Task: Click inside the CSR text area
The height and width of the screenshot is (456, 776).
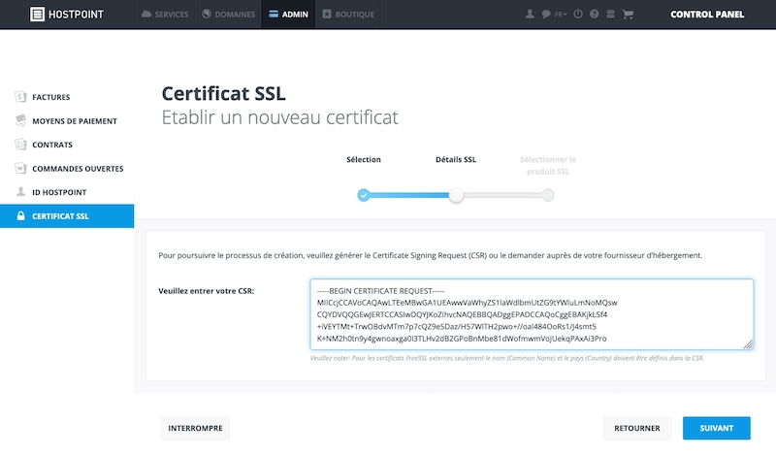Action: point(532,314)
